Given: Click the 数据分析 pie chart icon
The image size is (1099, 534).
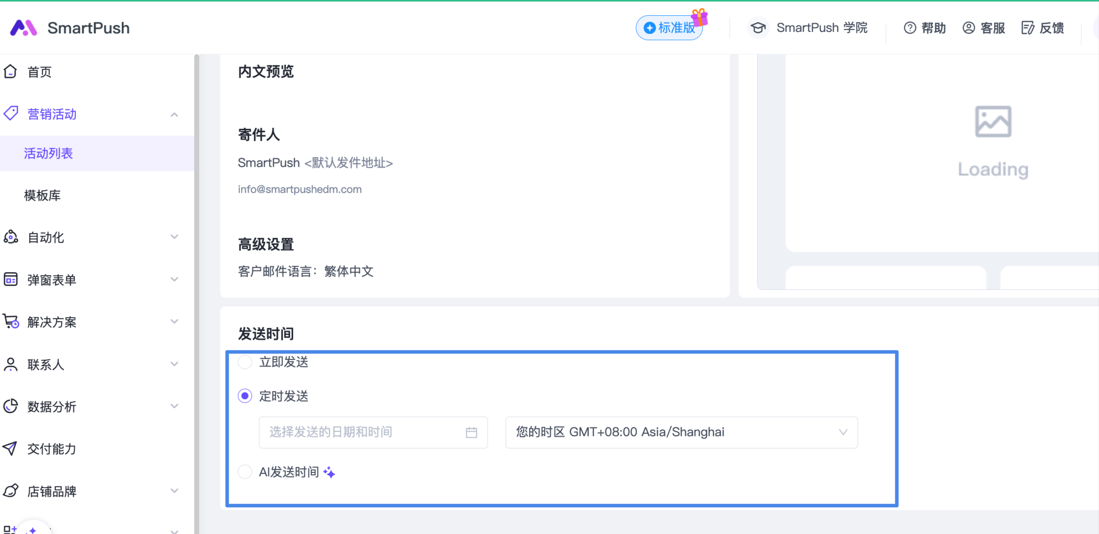Looking at the screenshot, I should tap(11, 406).
